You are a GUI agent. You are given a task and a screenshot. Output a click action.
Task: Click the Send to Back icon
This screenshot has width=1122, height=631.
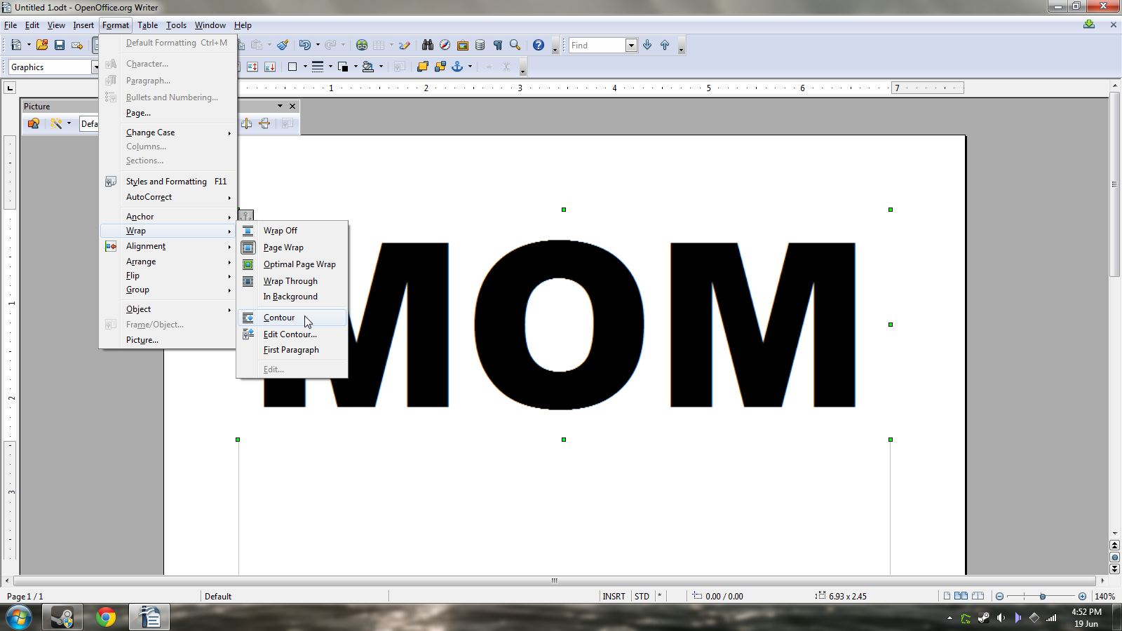click(440, 67)
